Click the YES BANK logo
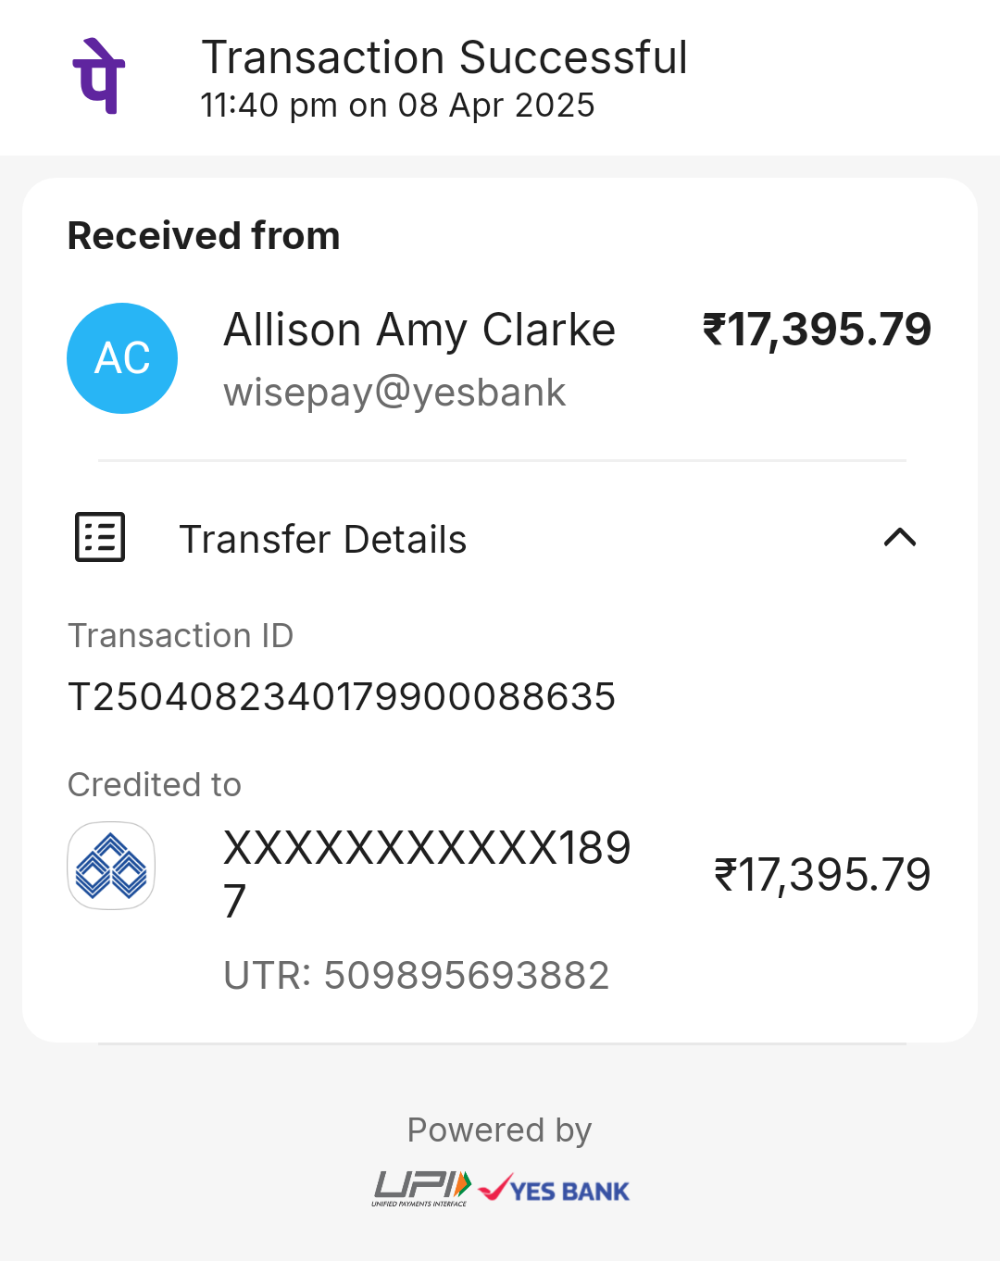Screen dimensions: 1000x1261 (x=555, y=1189)
